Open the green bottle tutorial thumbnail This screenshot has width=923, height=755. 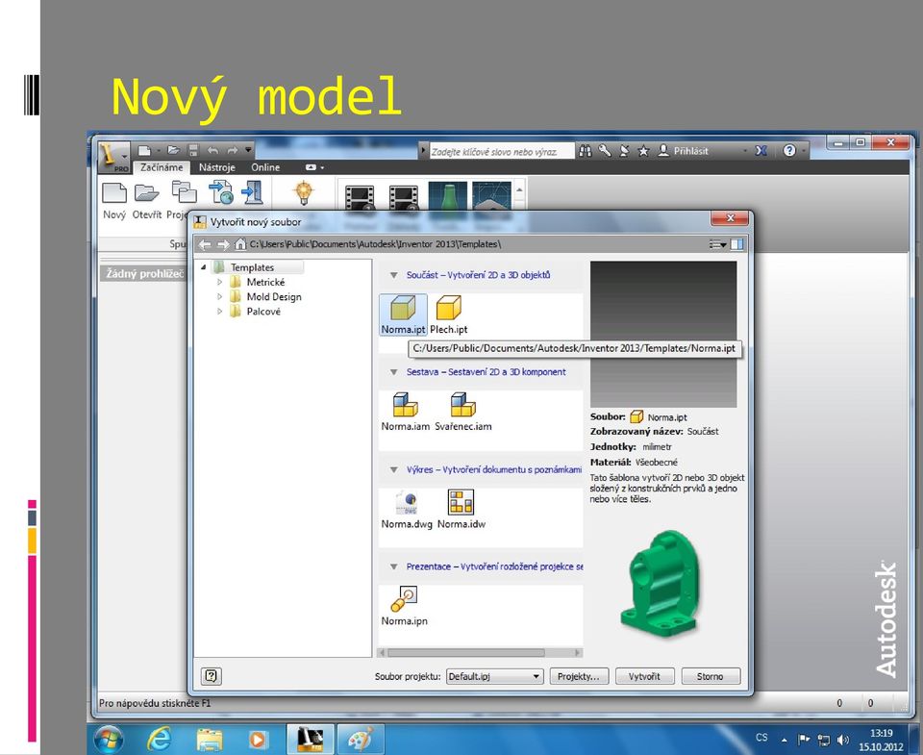pyautogui.click(x=447, y=196)
